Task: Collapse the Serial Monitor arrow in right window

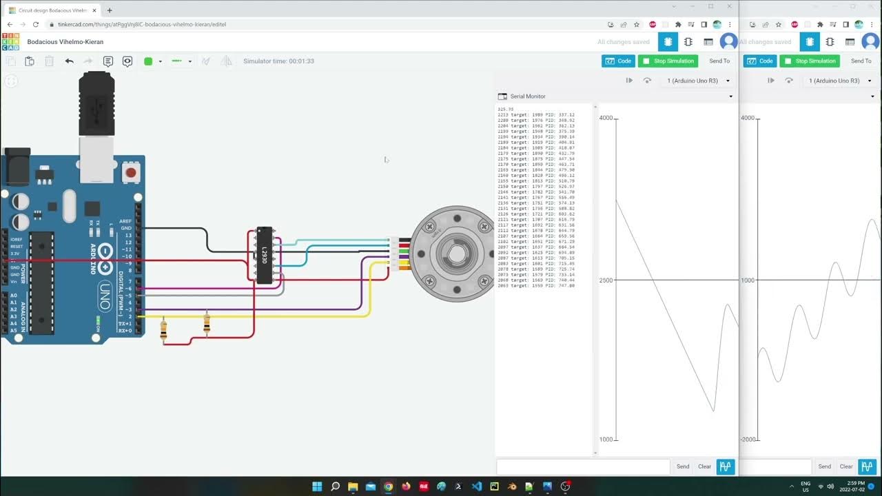Action: [x=873, y=96]
